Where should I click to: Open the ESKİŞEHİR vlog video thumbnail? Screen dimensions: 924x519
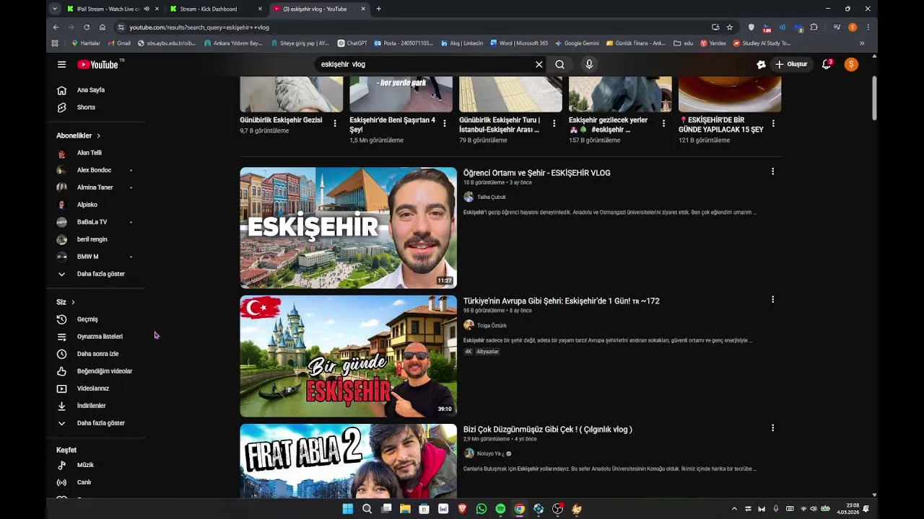click(x=348, y=228)
